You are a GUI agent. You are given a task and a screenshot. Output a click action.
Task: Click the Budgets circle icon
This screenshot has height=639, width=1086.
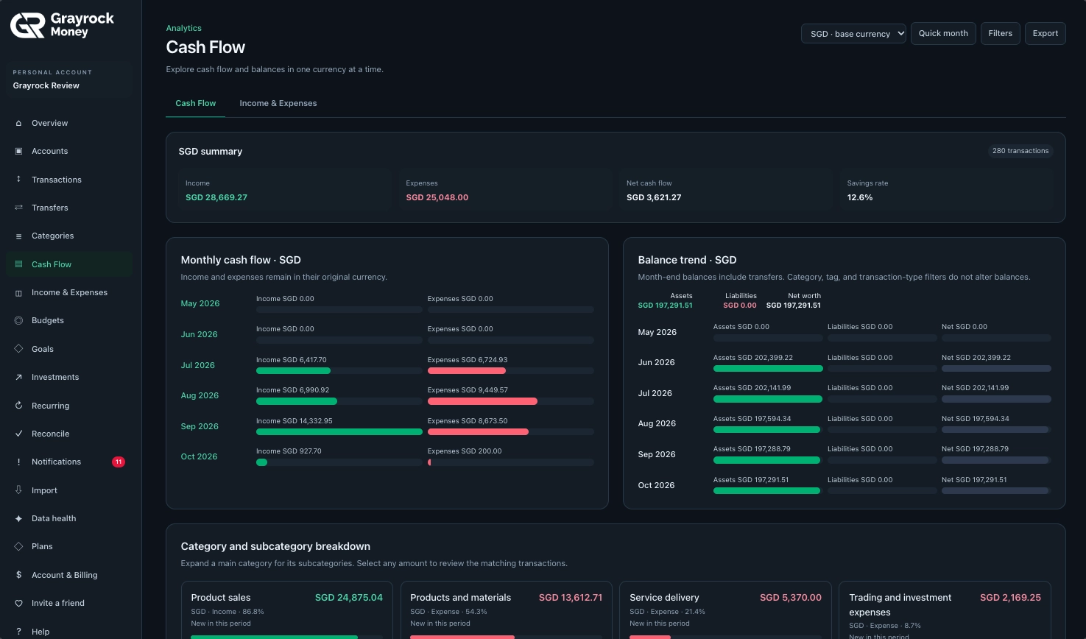tap(18, 320)
